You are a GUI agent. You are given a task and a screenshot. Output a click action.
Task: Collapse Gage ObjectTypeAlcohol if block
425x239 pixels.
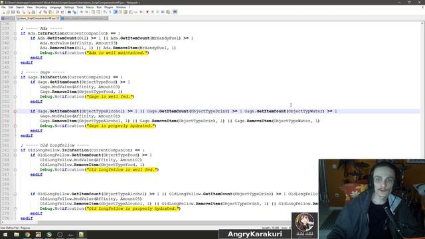[15, 112]
